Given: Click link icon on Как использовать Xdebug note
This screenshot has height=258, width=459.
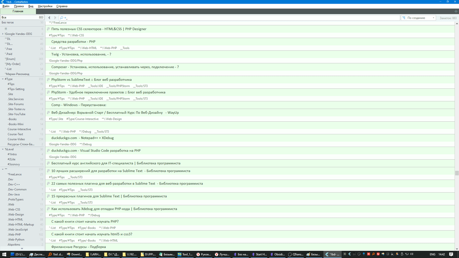Looking at the screenshot, I should 49,209.
